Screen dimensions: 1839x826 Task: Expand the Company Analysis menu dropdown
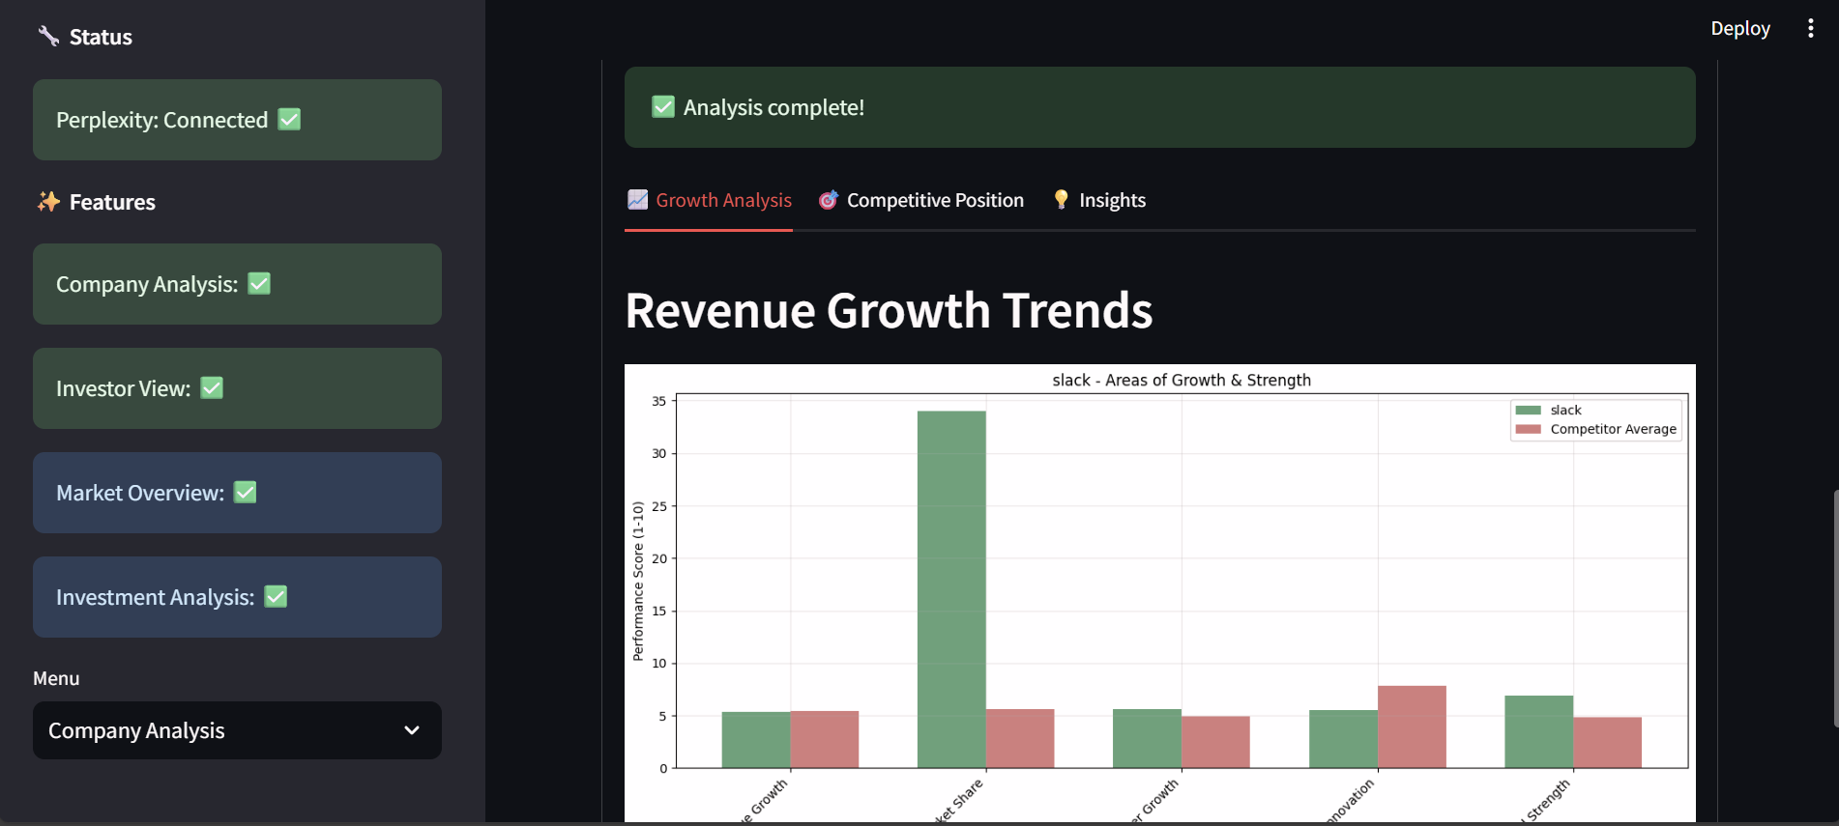pyautogui.click(x=237, y=730)
